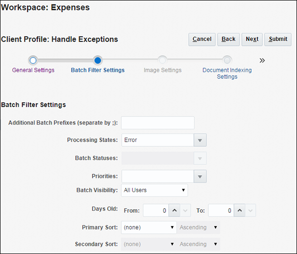Click the Cancel button
297x254 pixels.
[202, 39]
